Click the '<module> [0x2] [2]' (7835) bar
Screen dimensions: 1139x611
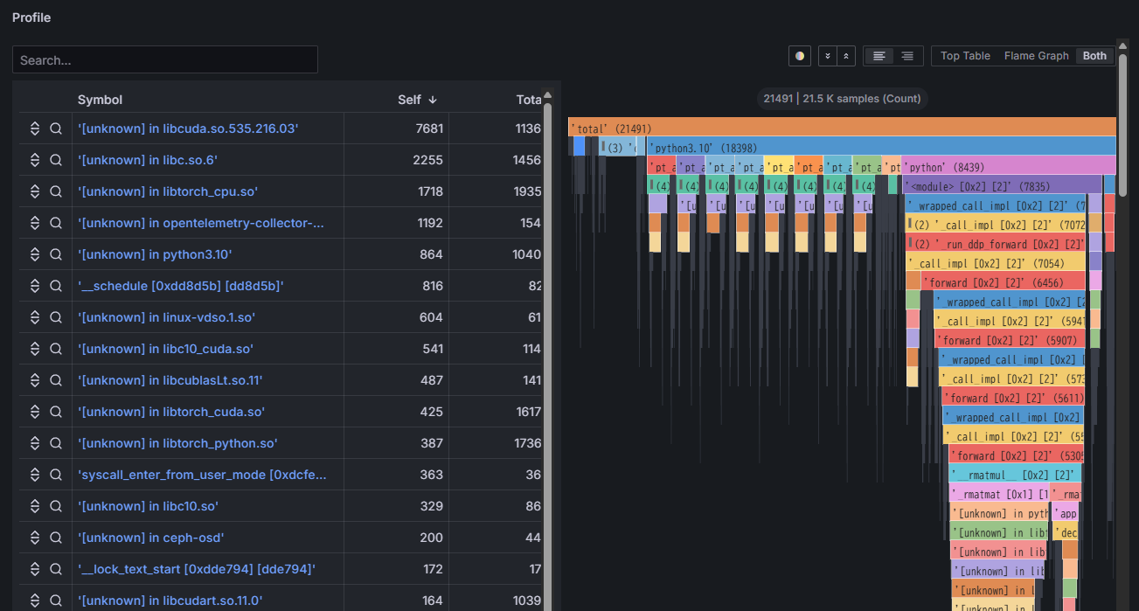[x=1003, y=185]
